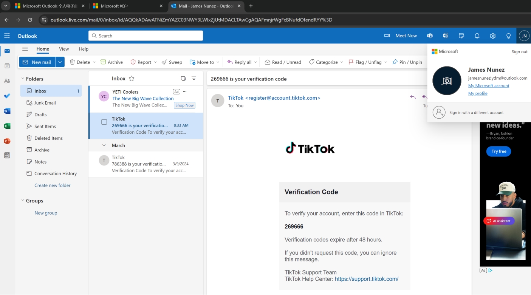Open the Junk Email folder
531x295 pixels.
point(51,103)
